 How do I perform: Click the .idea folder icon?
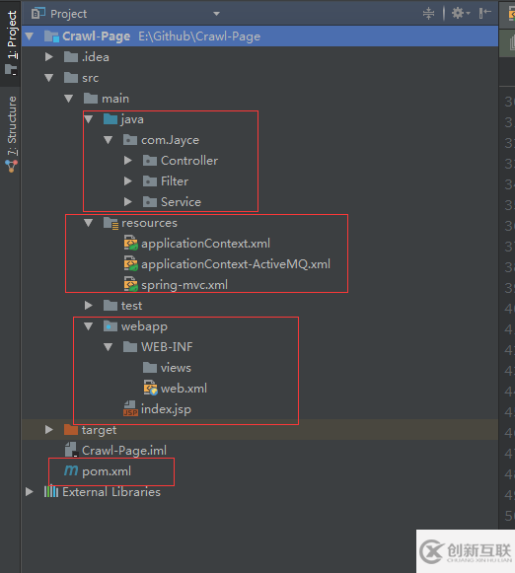(71, 57)
